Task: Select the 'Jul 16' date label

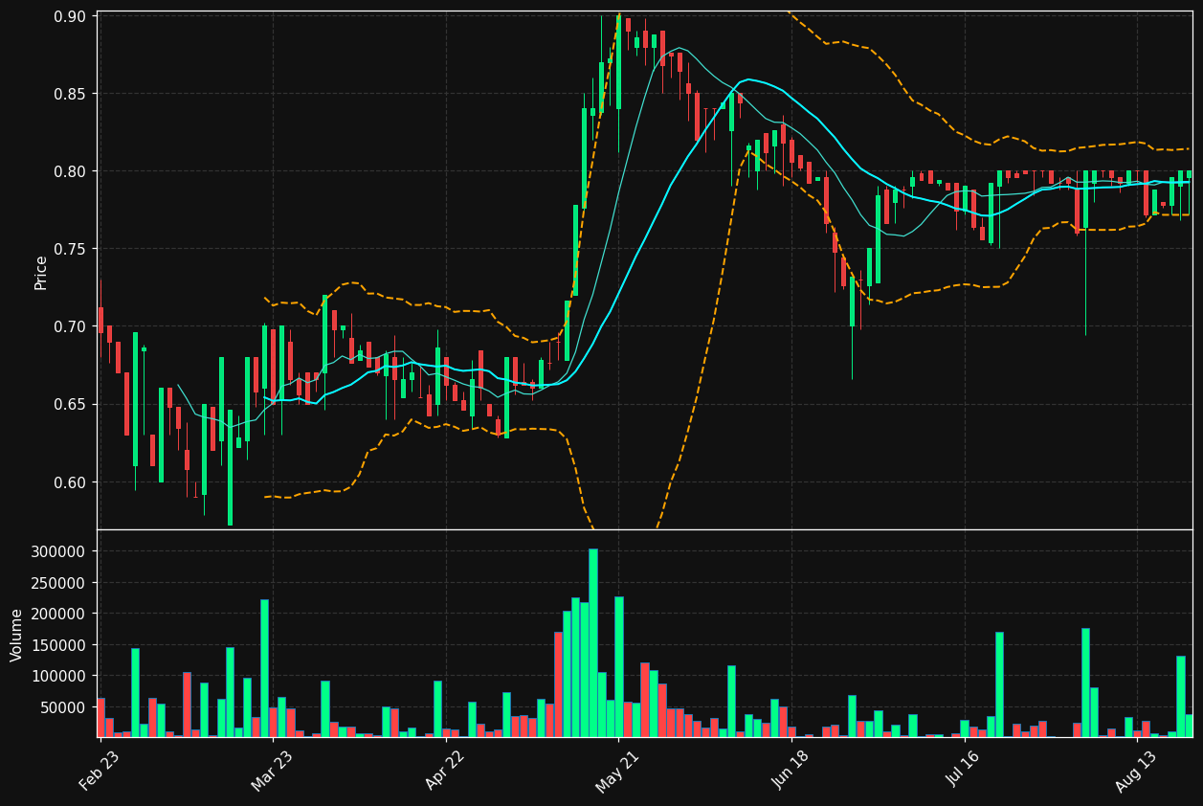Action: pyautogui.click(x=963, y=770)
